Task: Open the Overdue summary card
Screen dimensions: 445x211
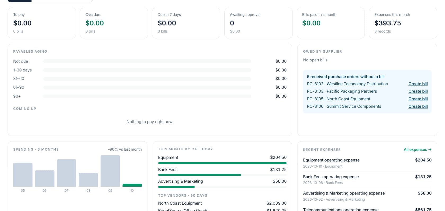Action: pos(114,23)
